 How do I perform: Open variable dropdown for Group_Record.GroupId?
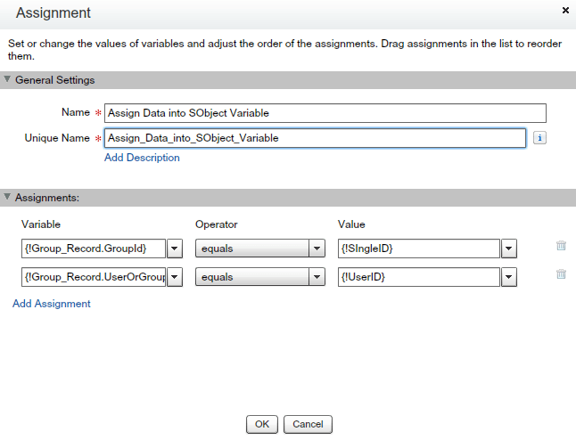(176, 249)
